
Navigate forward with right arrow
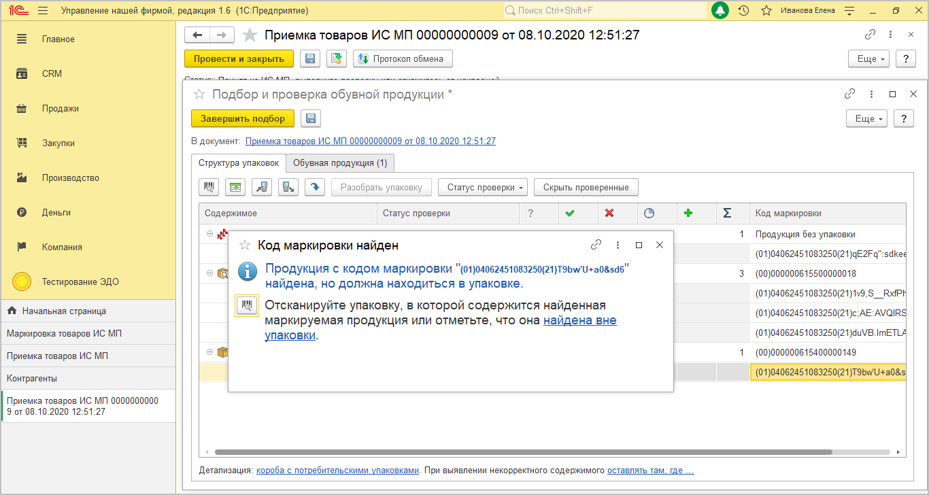pos(222,35)
